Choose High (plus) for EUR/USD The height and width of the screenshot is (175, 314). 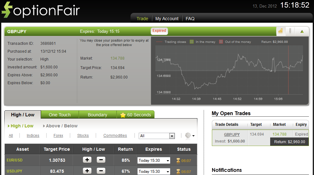(87, 160)
